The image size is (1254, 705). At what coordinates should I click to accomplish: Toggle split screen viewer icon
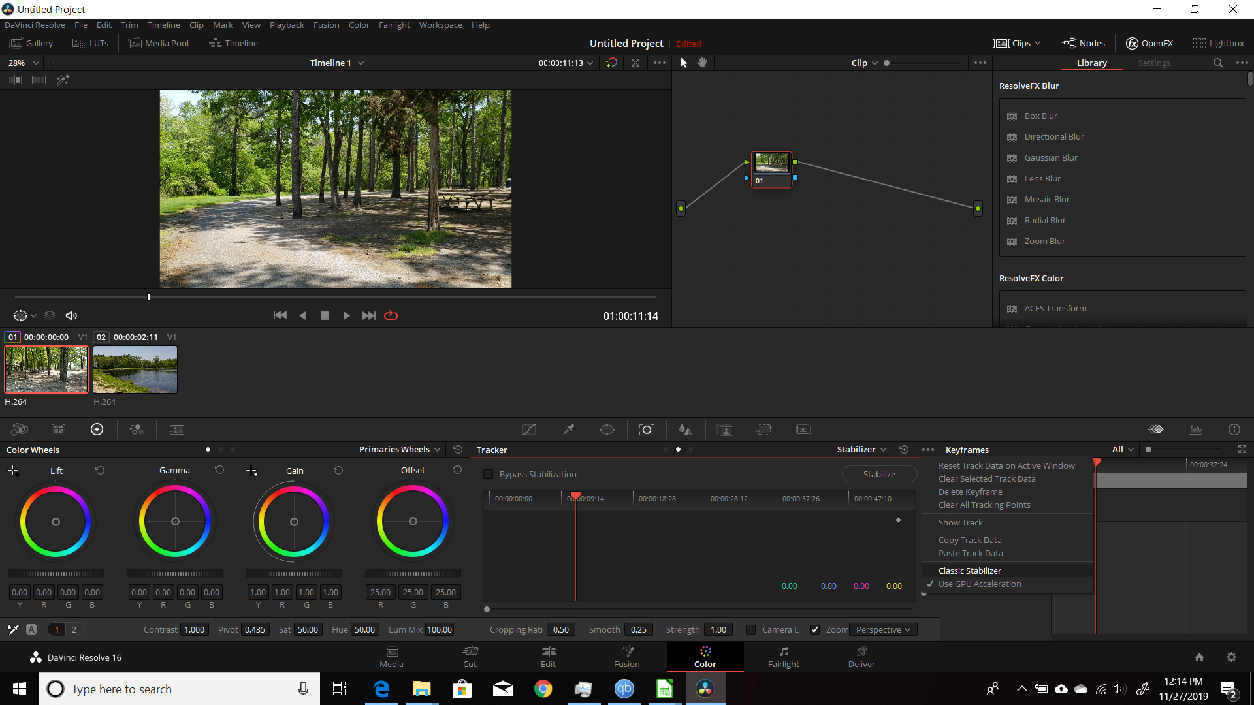coord(39,80)
